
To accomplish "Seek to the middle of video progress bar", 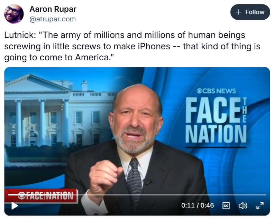I will point(137,195).
